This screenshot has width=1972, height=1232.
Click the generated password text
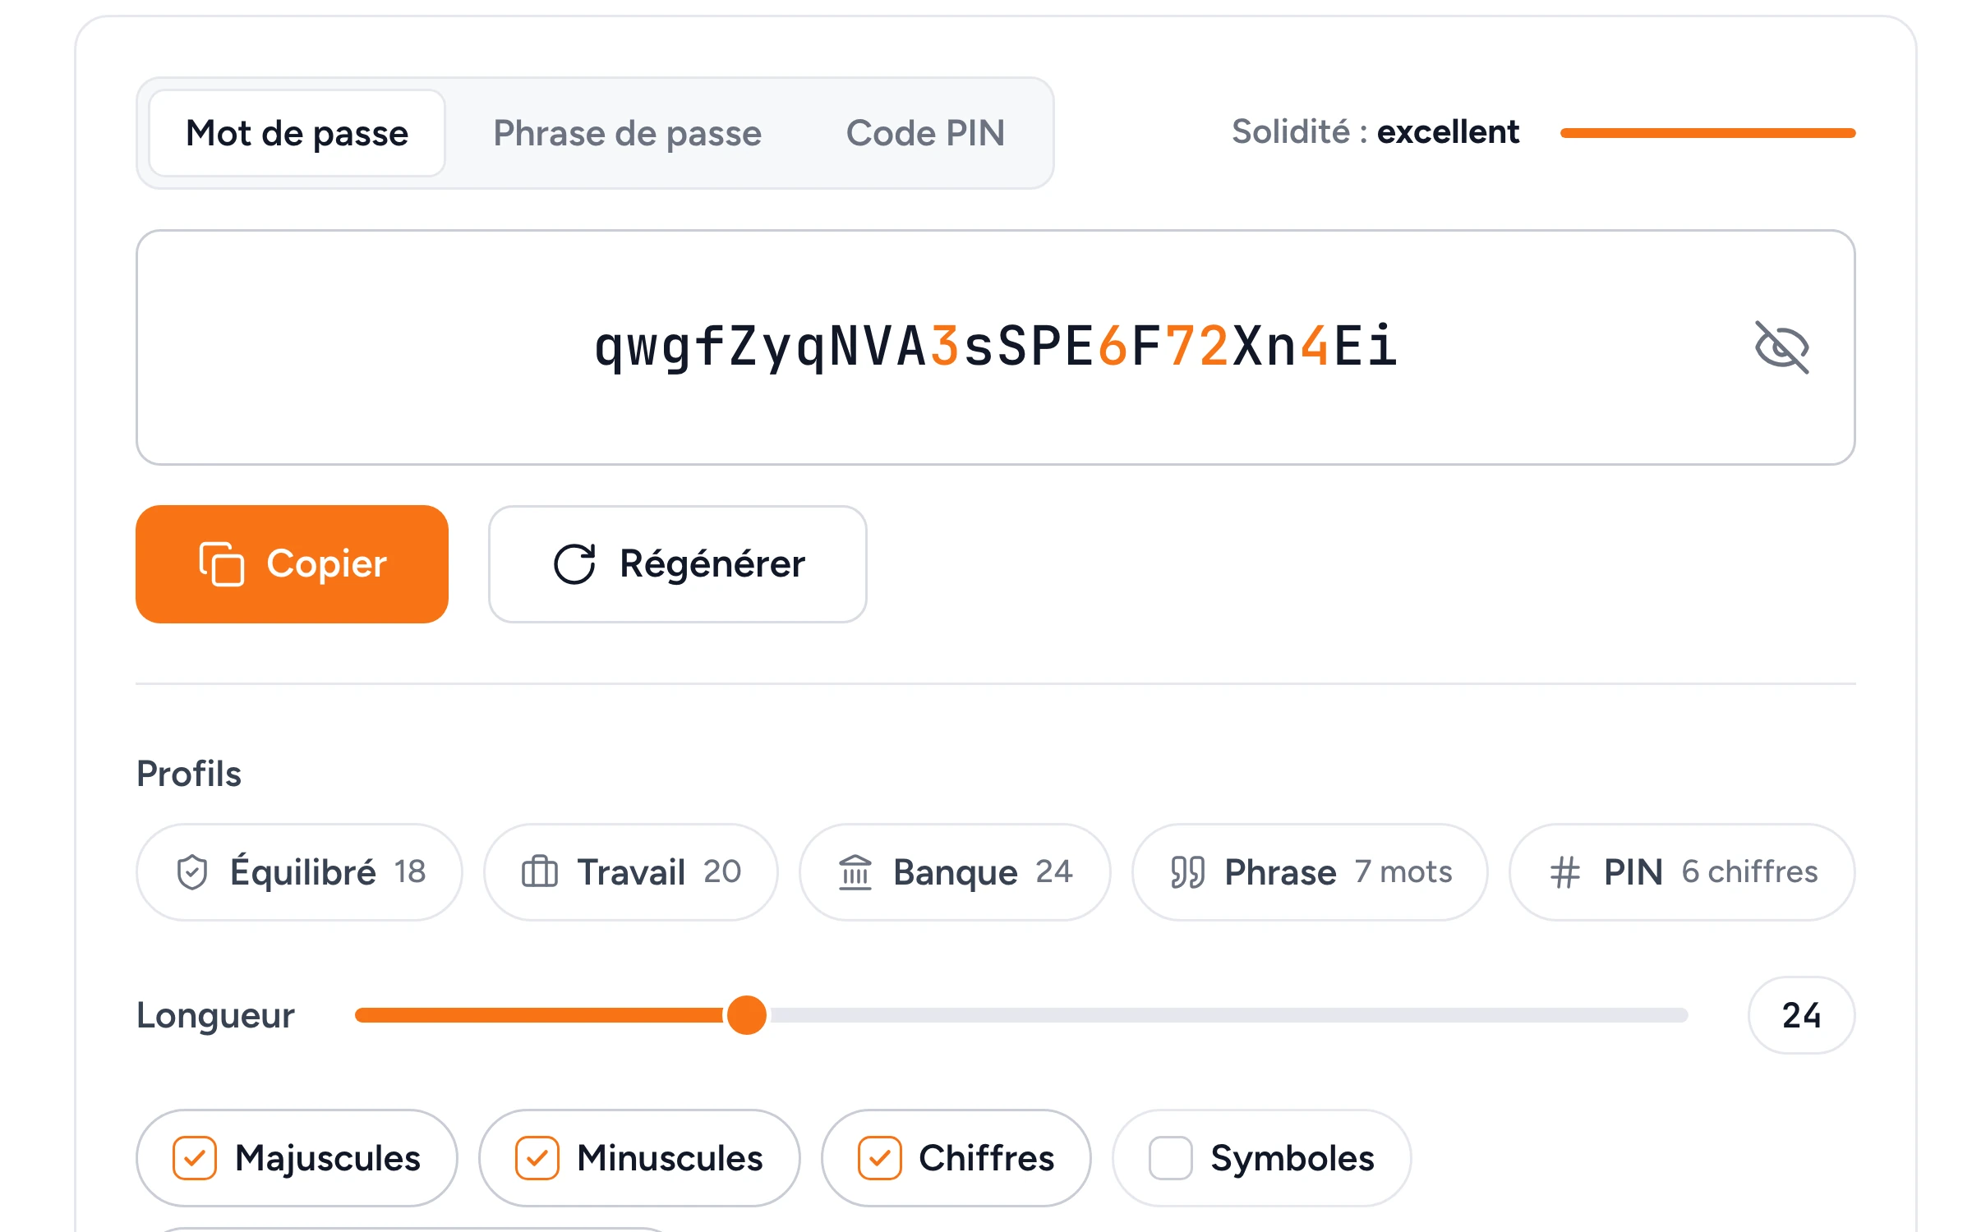point(996,347)
